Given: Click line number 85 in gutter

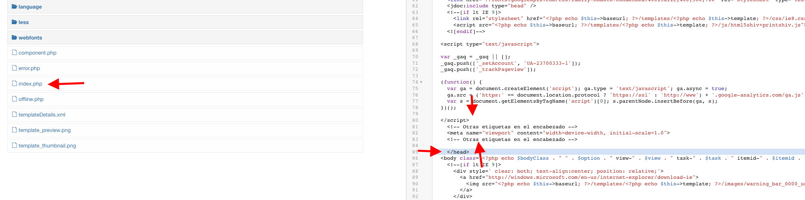Looking at the screenshot, I should [415, 152].
